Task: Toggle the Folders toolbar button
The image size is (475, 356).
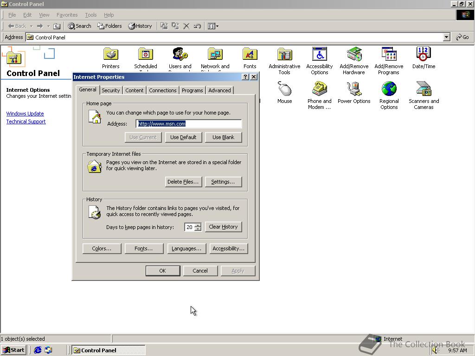Action: pyautogui.click(x=109, y=26)
